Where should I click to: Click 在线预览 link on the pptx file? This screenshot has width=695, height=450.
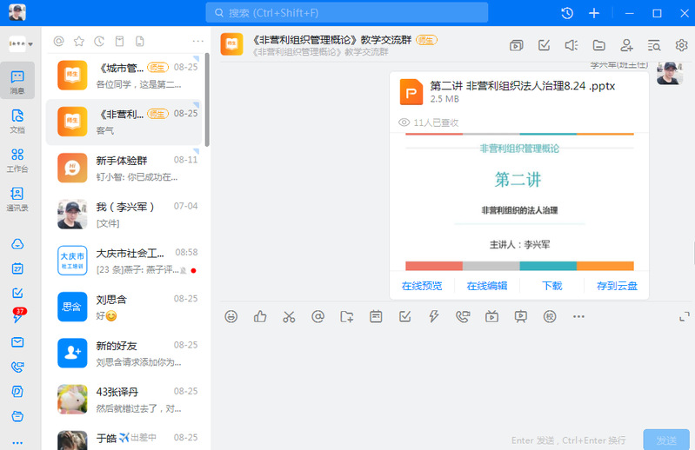pyautogui.click(x=422, y=286)
